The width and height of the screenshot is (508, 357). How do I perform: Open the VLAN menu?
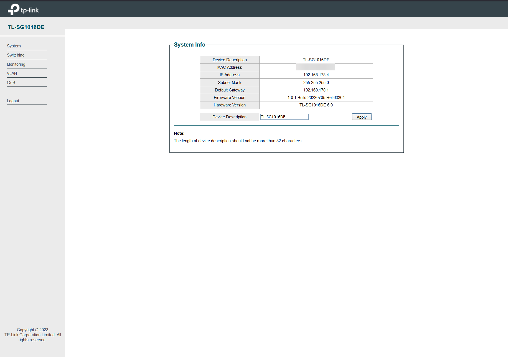12,73
